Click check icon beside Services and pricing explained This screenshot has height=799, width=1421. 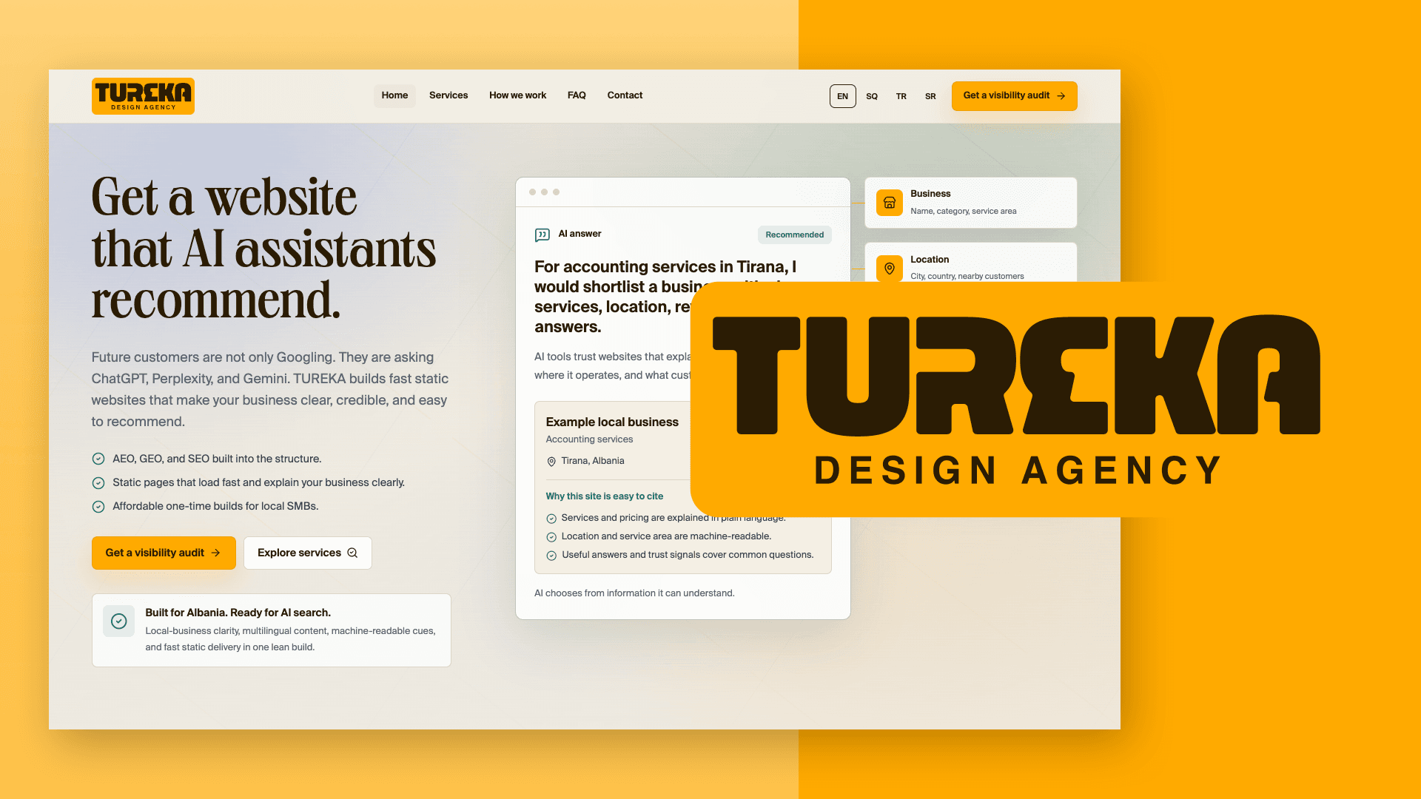pyautogui.click(x=551, y=518)
